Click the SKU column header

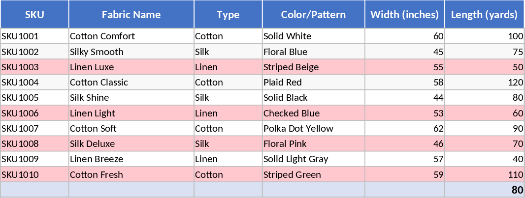click(x=34, y=15)
